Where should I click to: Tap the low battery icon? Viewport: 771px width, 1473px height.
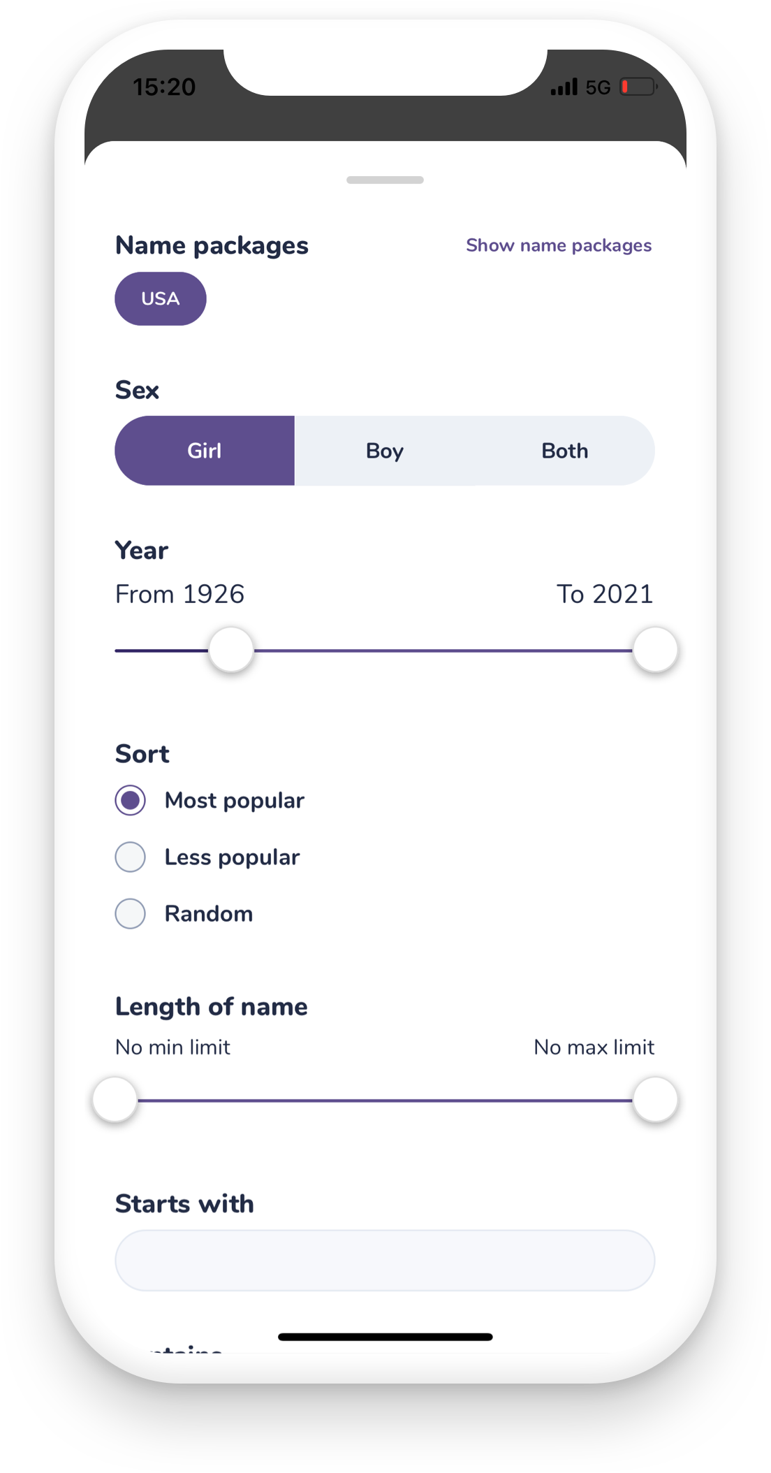tap(638, 87)
